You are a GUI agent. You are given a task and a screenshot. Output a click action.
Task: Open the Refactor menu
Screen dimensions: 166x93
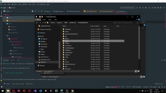tap(25, 4)
